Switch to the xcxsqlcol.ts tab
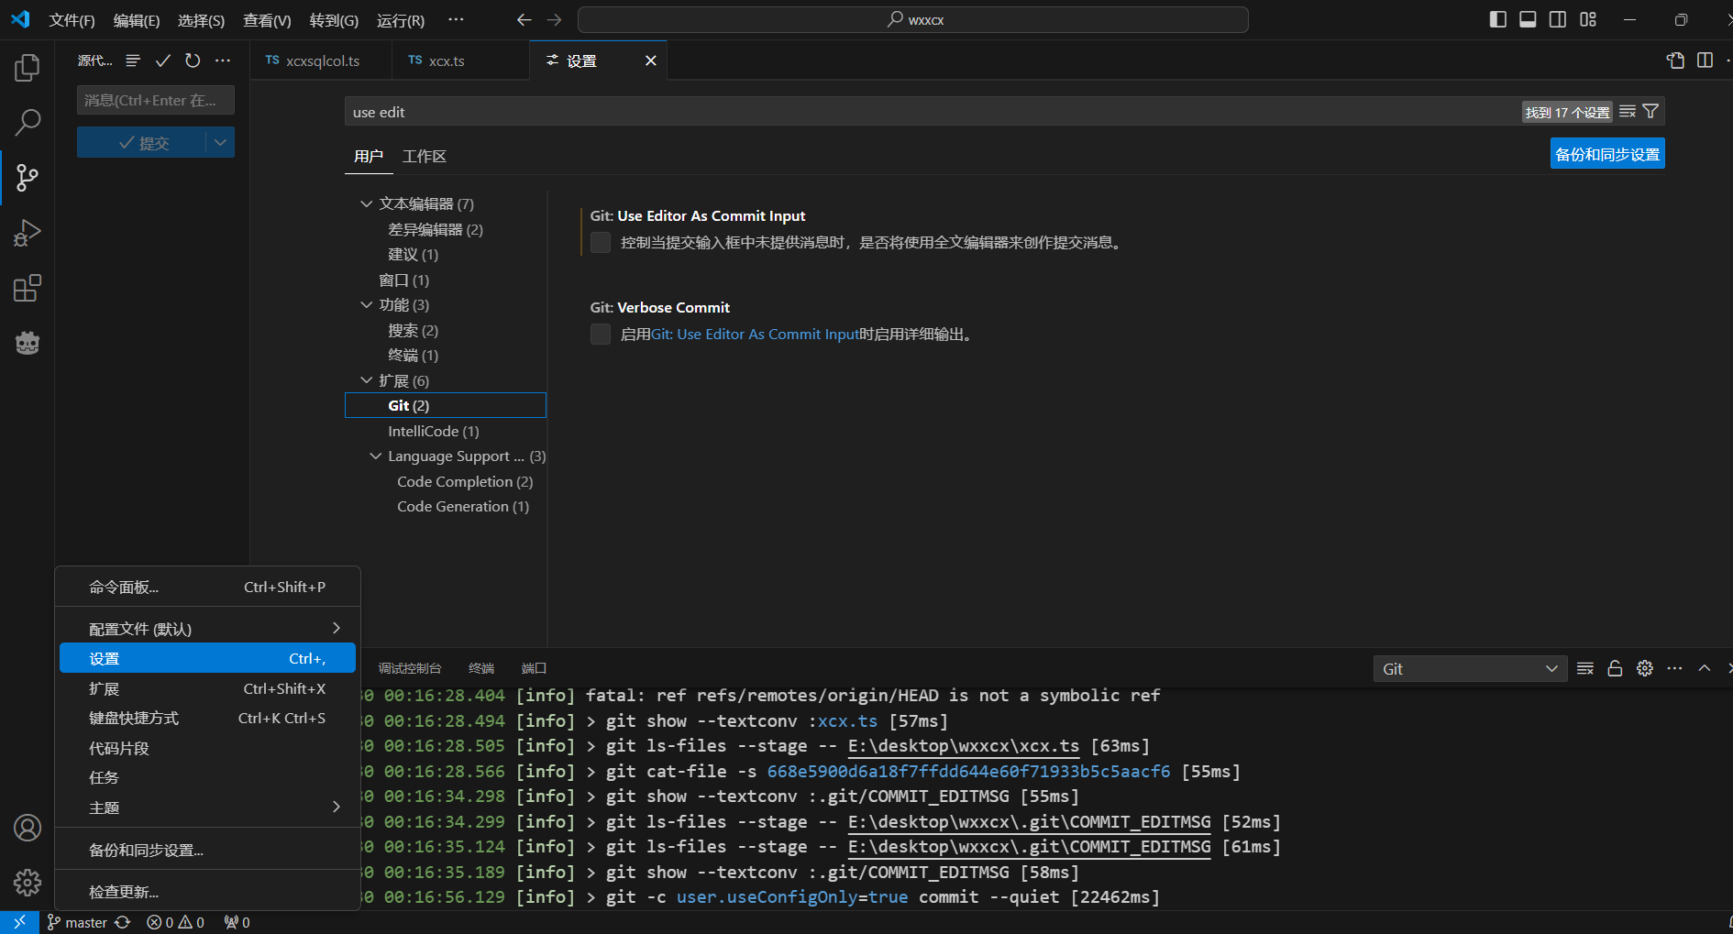Screen dimensions: 1733x934 click(x=321, y=60)
